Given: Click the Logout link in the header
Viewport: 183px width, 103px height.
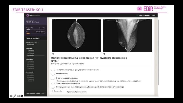Looking at the screenshot, I should click(154, 15).
